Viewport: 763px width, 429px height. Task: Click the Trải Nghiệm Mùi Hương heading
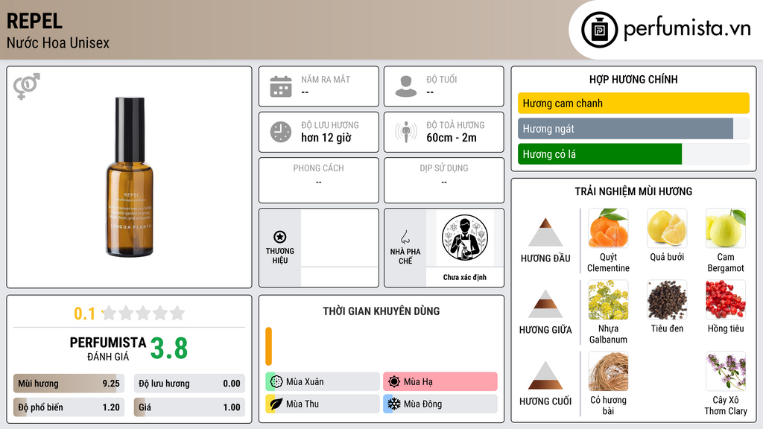(x=633, y=191)
